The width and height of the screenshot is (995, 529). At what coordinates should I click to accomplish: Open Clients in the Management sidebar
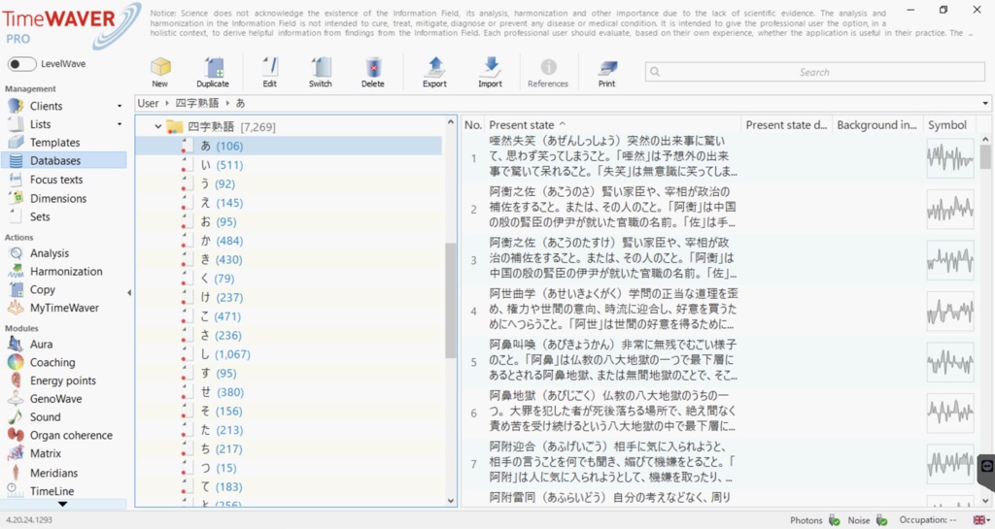point(47,106)
